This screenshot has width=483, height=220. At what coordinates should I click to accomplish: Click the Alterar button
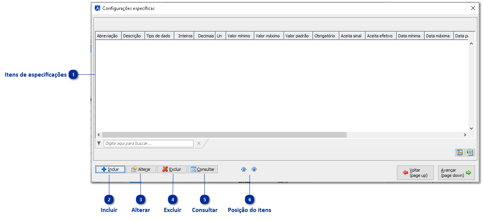click(141, 169)
